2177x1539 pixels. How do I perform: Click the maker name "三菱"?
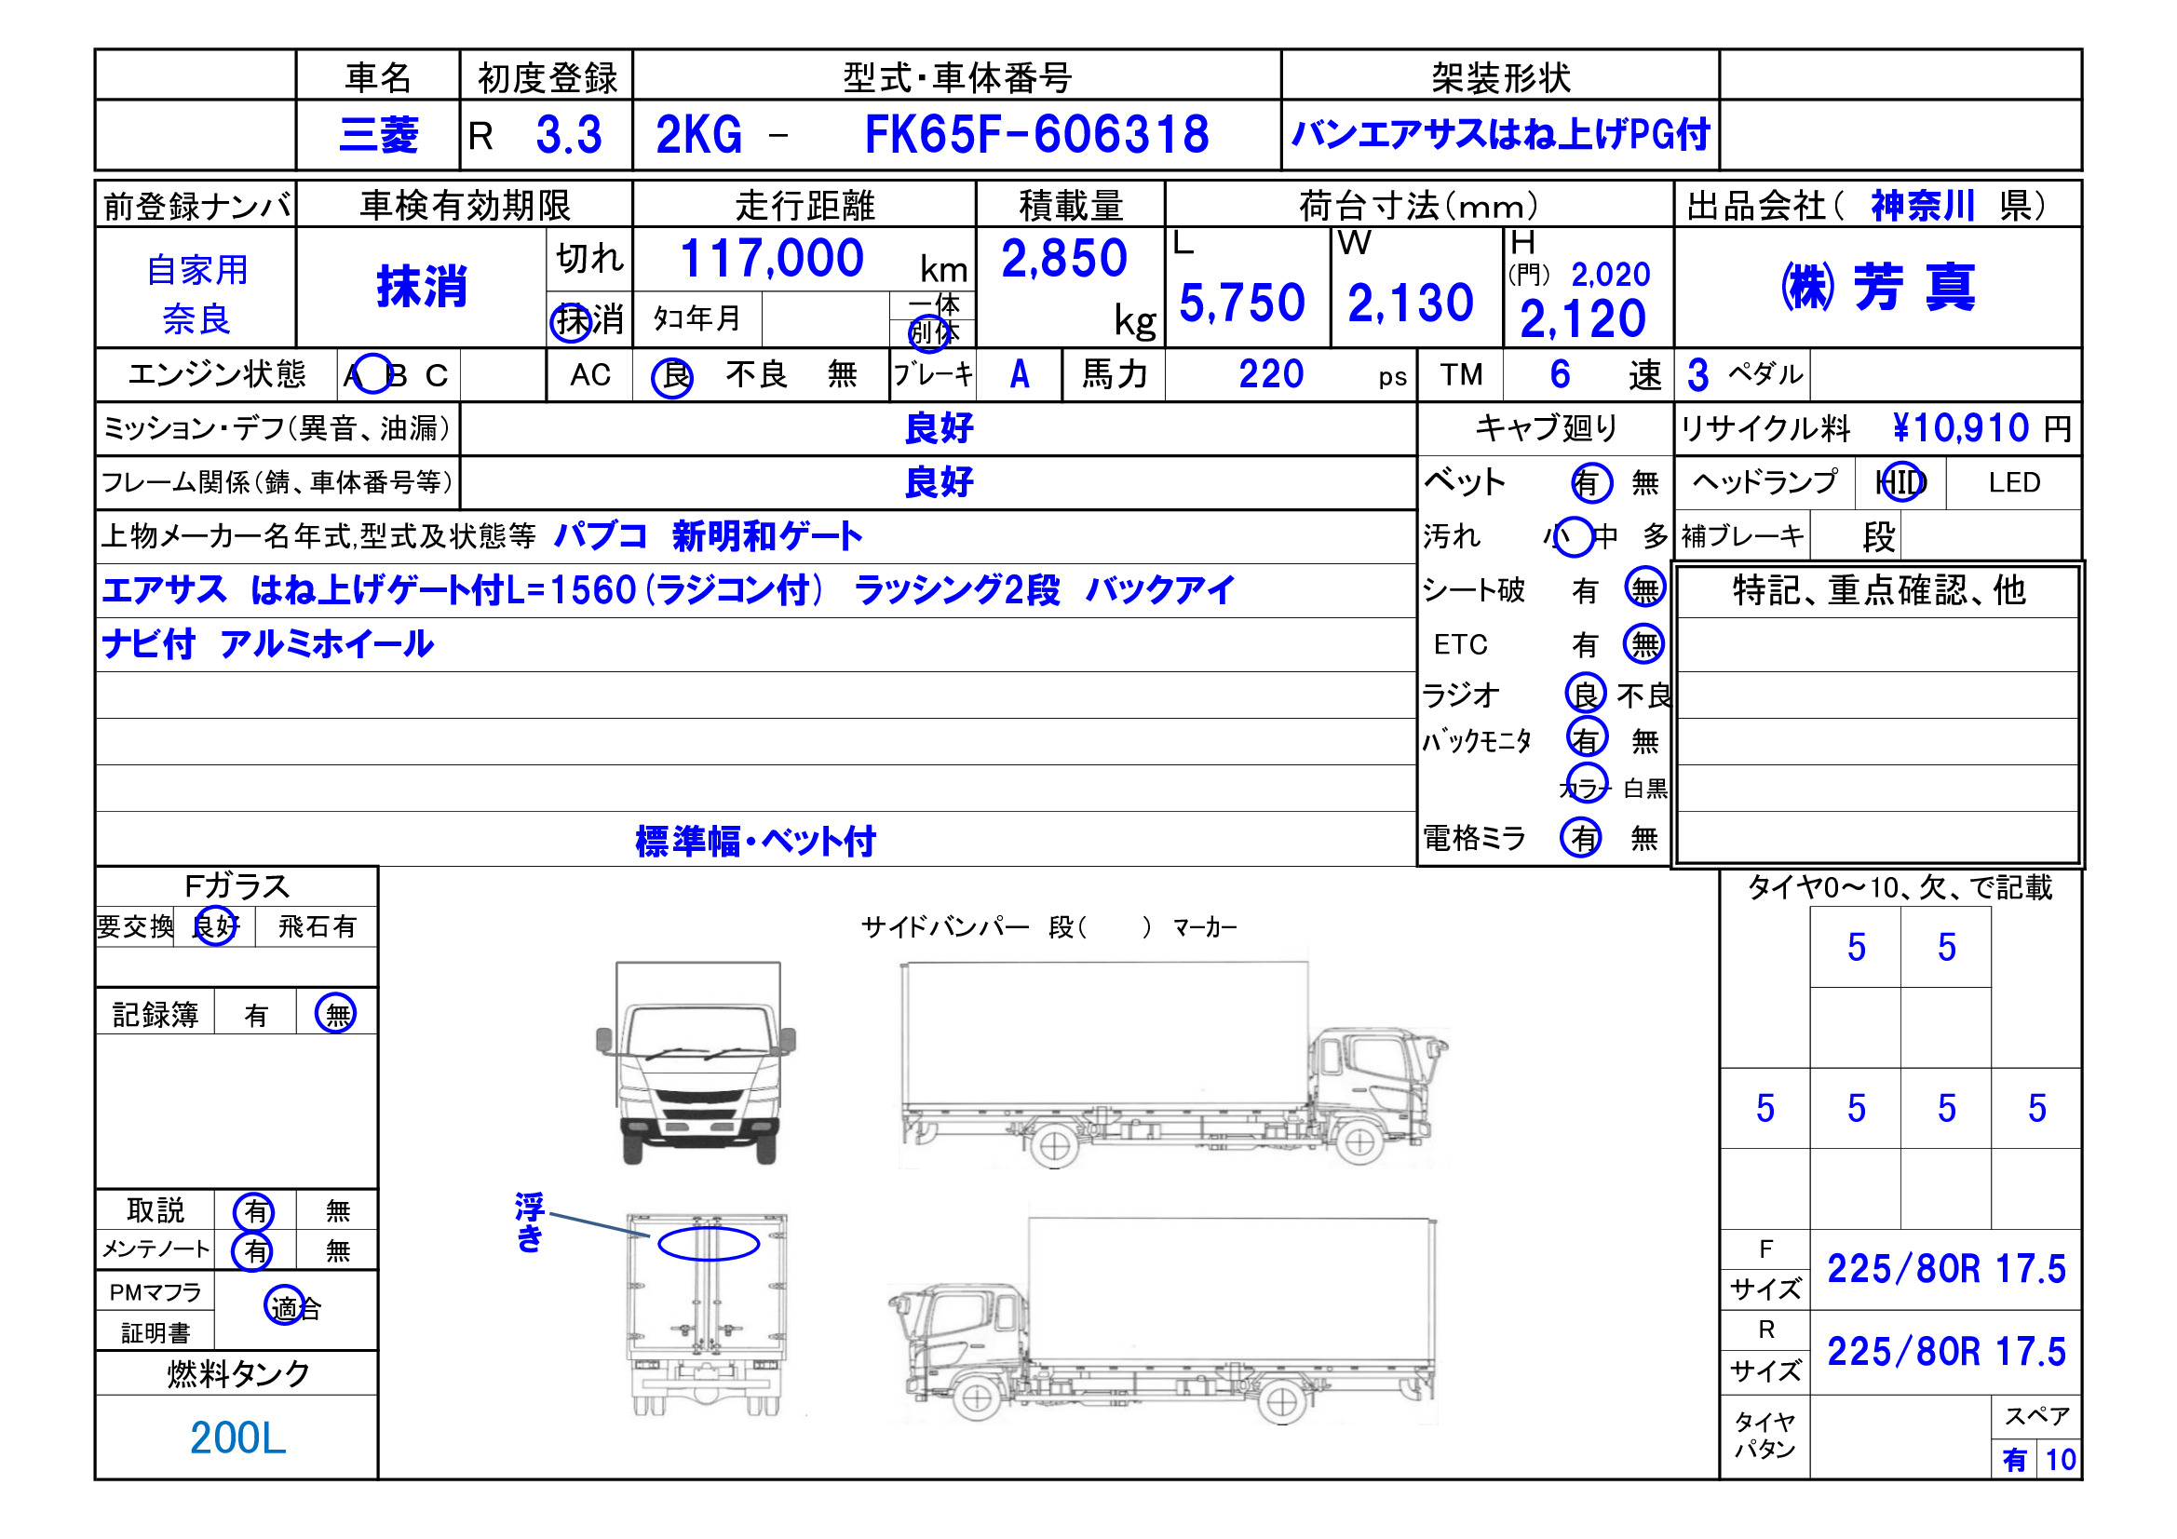point(378,136)
